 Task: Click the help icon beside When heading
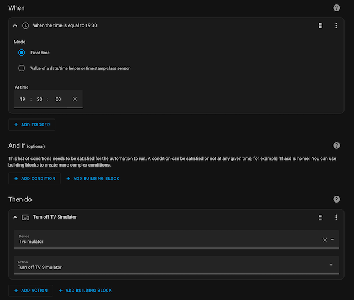[x=336, y=8]
